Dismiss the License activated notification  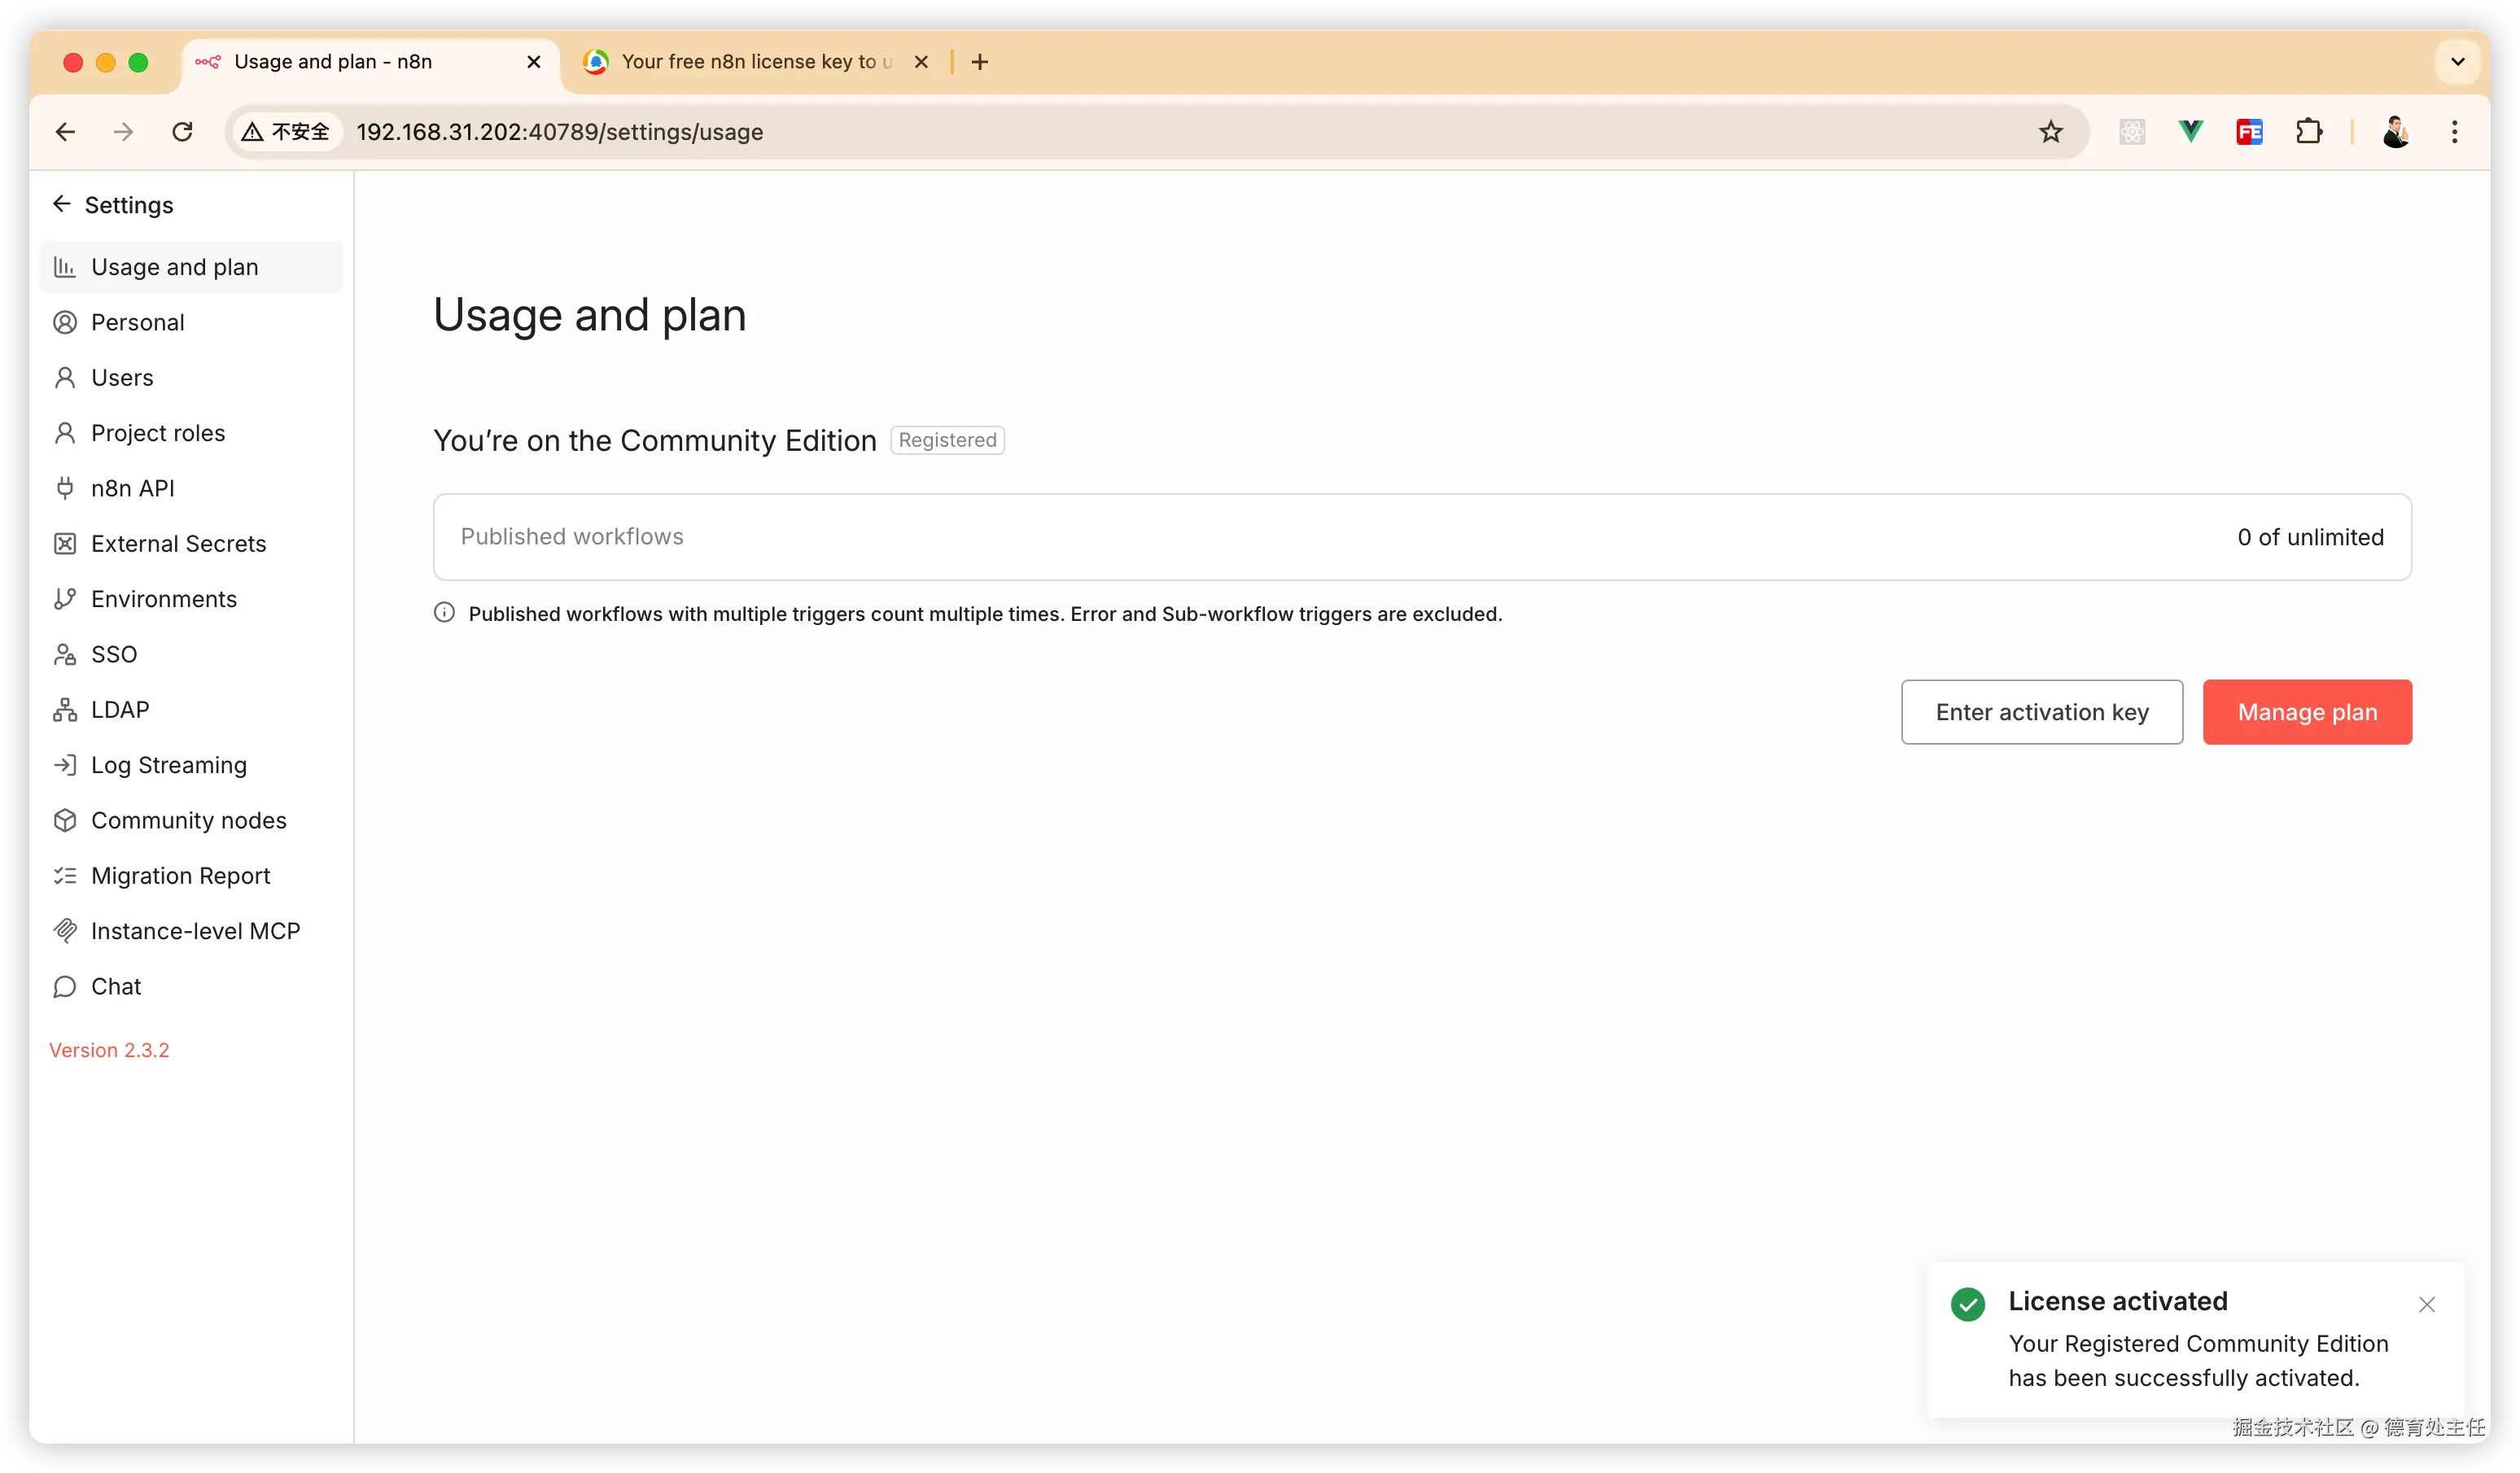(2426, 1304)
